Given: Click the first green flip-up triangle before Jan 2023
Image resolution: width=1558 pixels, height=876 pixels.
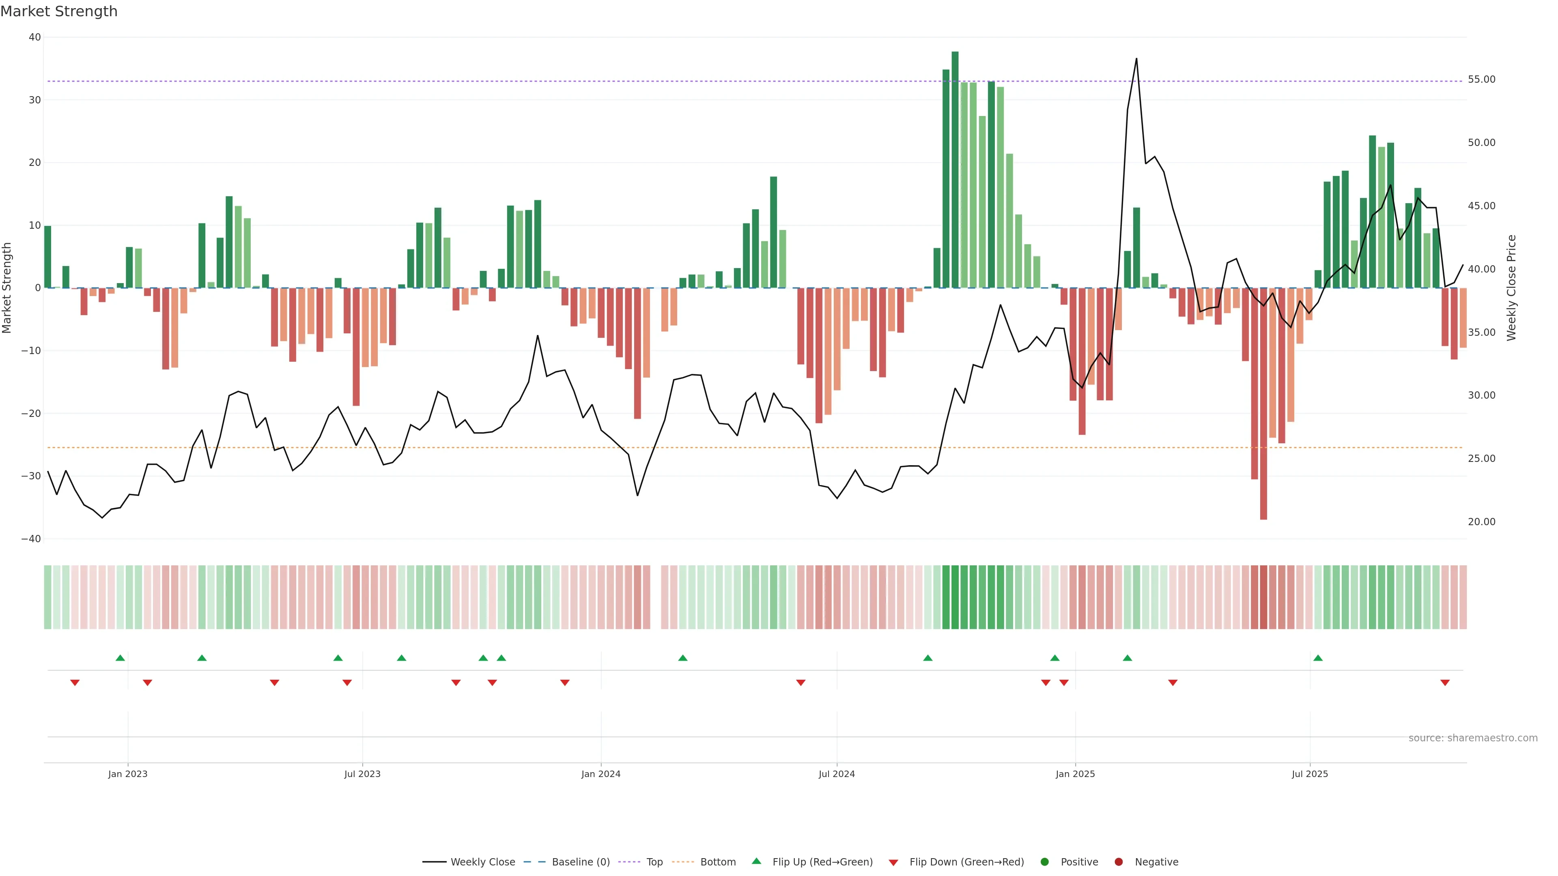Looking at the screenshot, I should click(x=121, y=658).
